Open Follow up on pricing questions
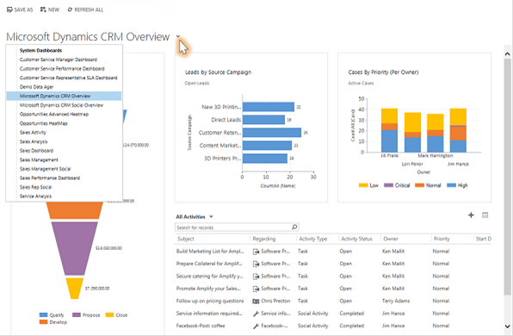This screenshot has height=336, width=513. click(210, 301)
